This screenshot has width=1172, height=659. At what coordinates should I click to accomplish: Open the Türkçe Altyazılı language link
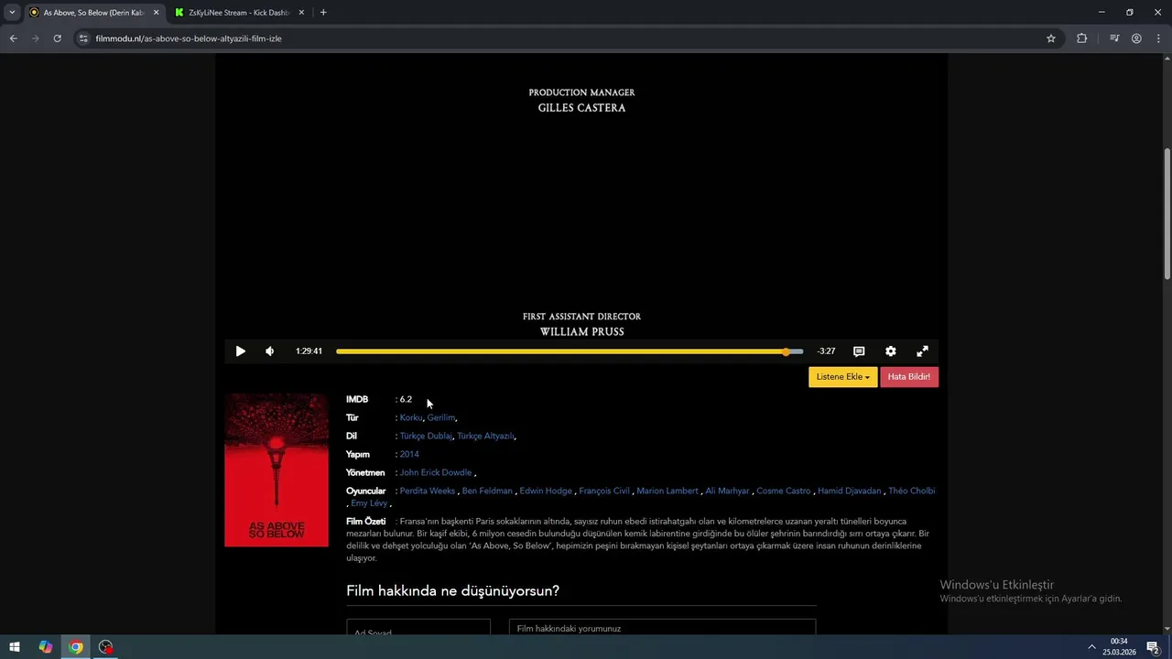pos(485,437)
